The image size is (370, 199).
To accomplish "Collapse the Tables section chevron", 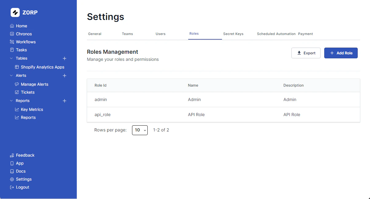I will [12, 58].
